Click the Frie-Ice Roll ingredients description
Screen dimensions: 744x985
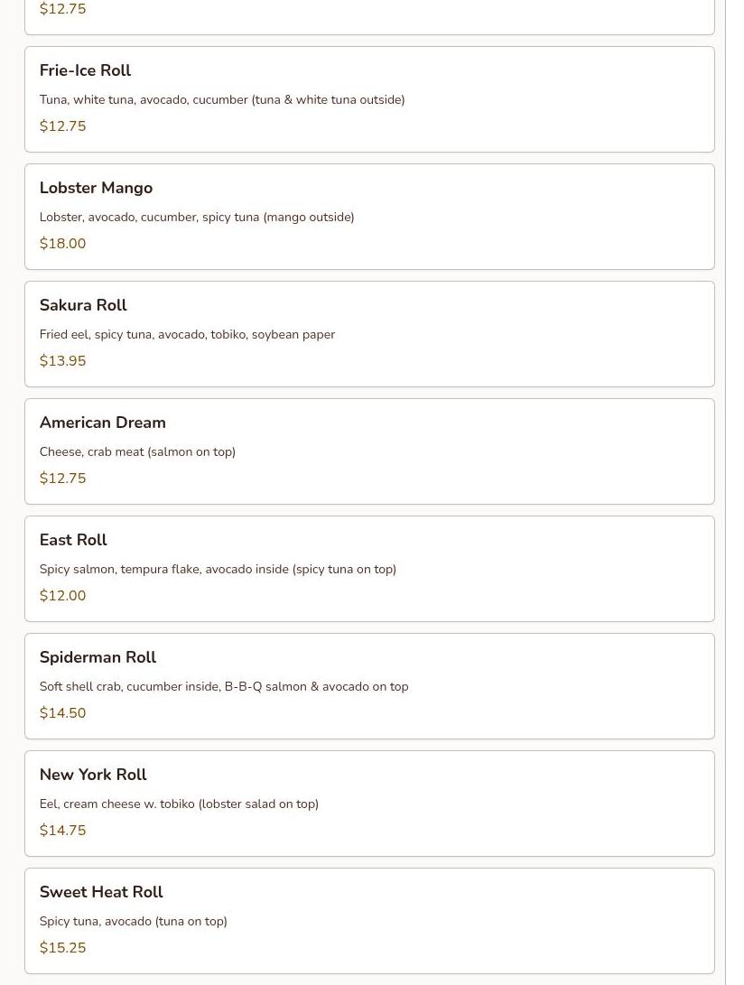click(x=222, y=99)
